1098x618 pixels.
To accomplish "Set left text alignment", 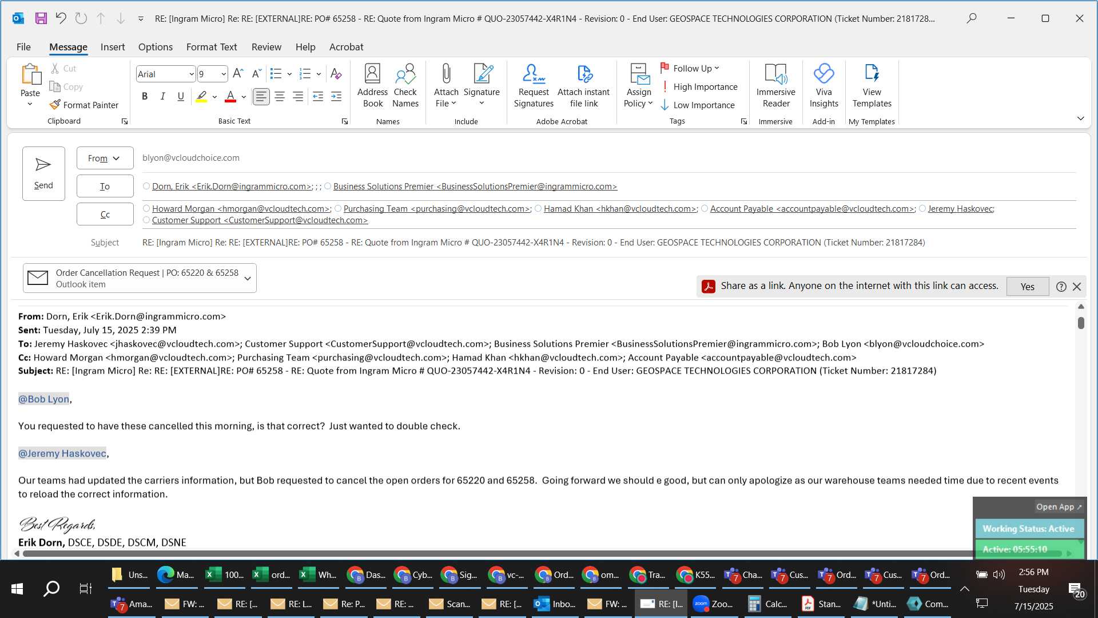I will pos(261,96).
